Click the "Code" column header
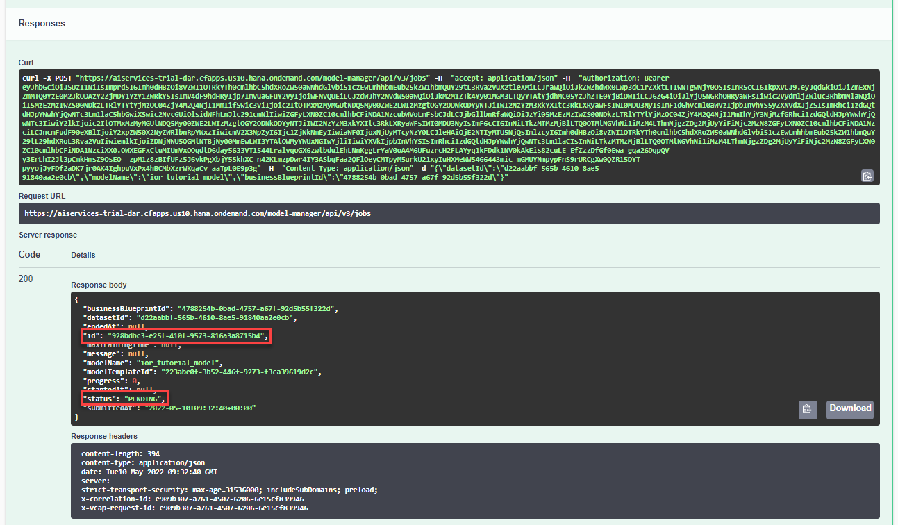The image size is (898, 525). click(29, 254)
